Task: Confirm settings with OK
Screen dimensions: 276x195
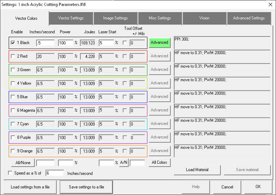Action: point(258,187)
